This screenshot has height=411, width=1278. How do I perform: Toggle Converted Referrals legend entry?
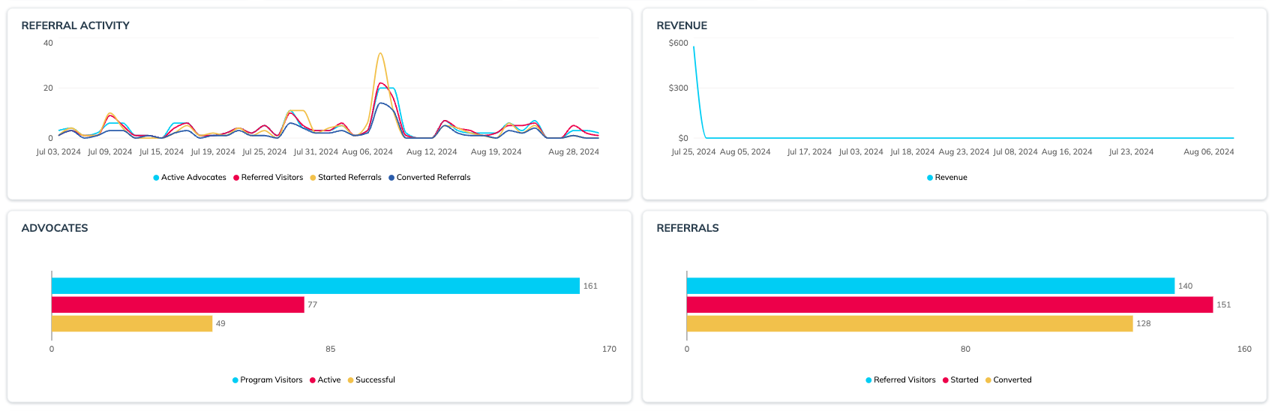430,178
